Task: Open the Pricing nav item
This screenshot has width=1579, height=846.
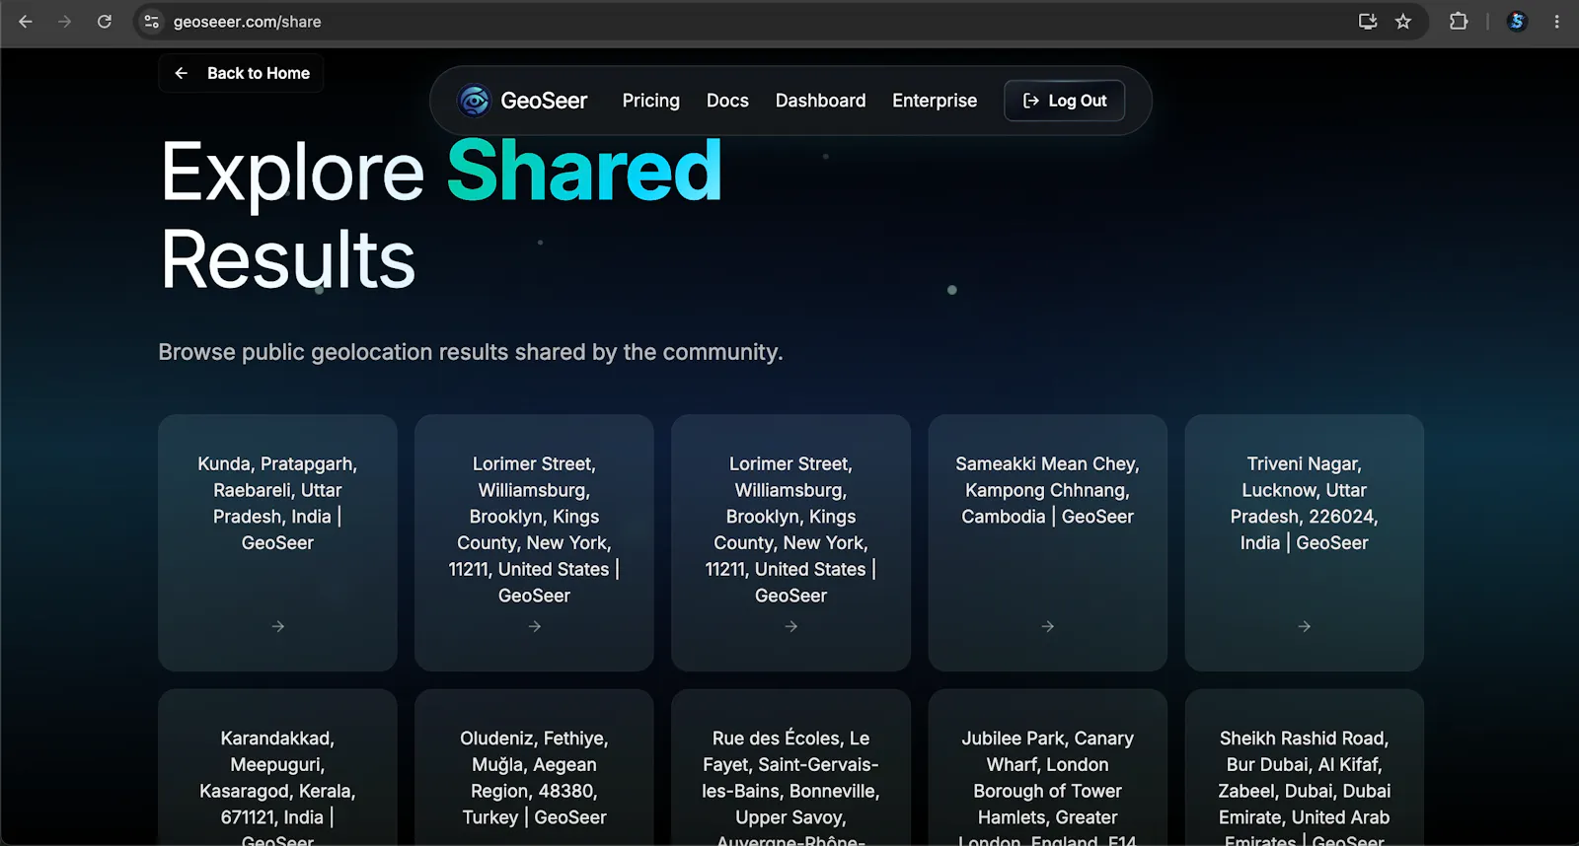Action: click(651, 101)
